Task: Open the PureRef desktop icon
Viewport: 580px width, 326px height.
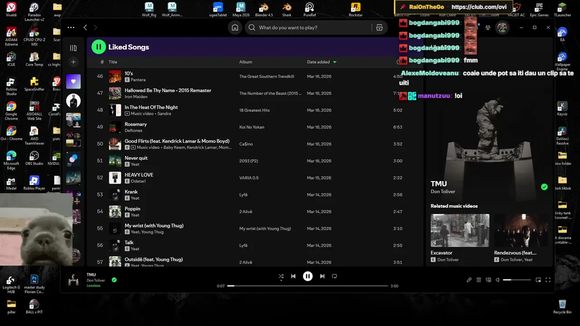Action: (x=309, y=10)
